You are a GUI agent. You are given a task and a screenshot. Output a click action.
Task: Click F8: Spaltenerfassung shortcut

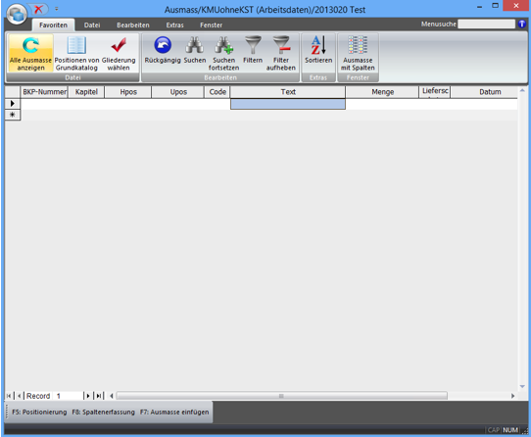click(103, 412)
